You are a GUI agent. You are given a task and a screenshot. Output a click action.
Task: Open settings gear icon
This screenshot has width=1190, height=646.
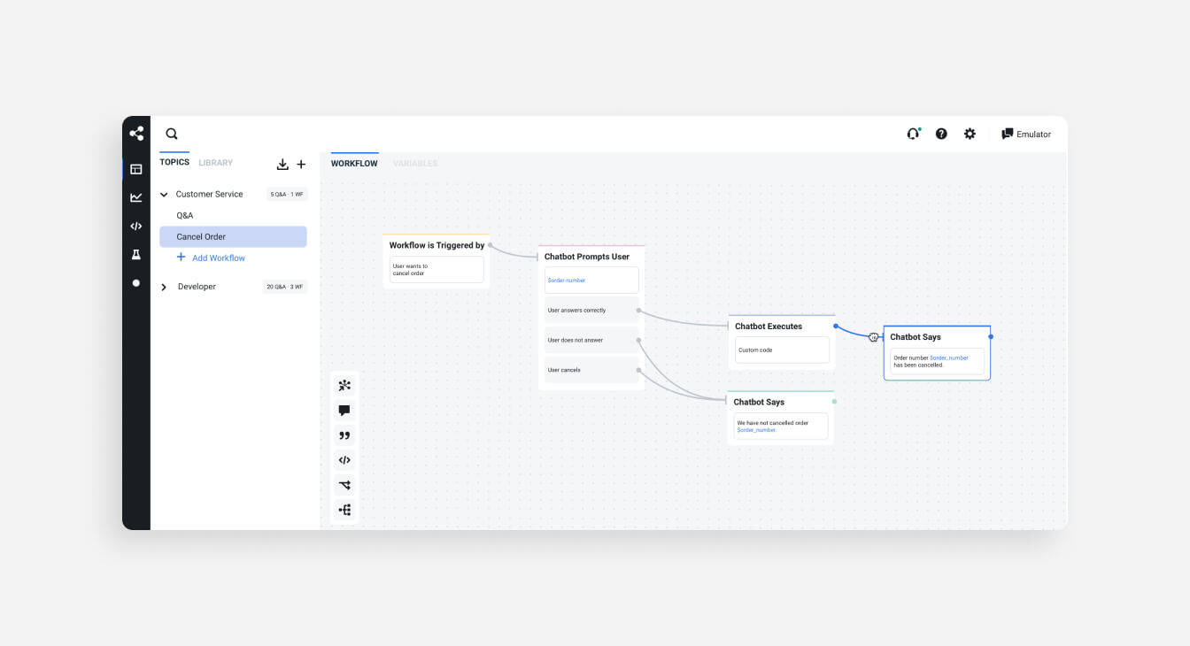coord(970,135)
